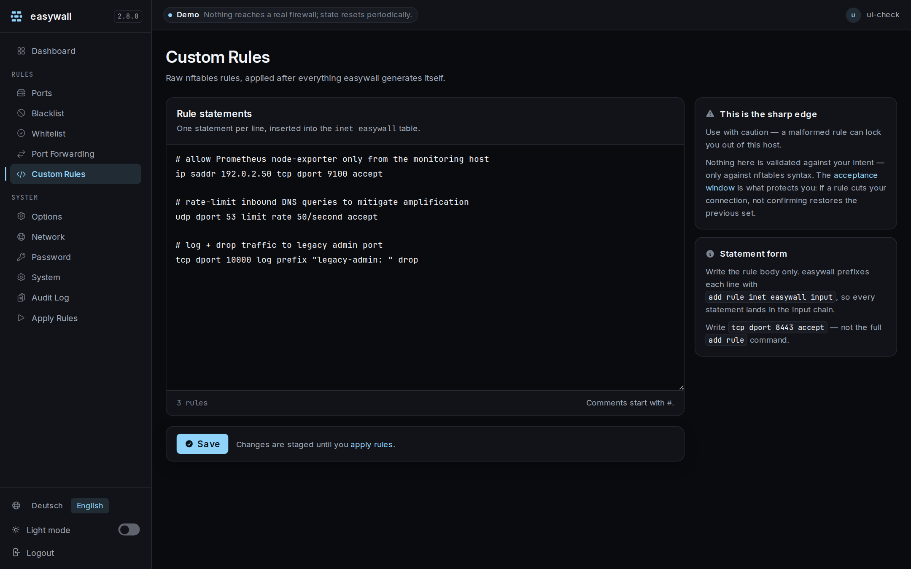Switch language to Deutsch
911x569 pixels.
click(x=47, y=505)
